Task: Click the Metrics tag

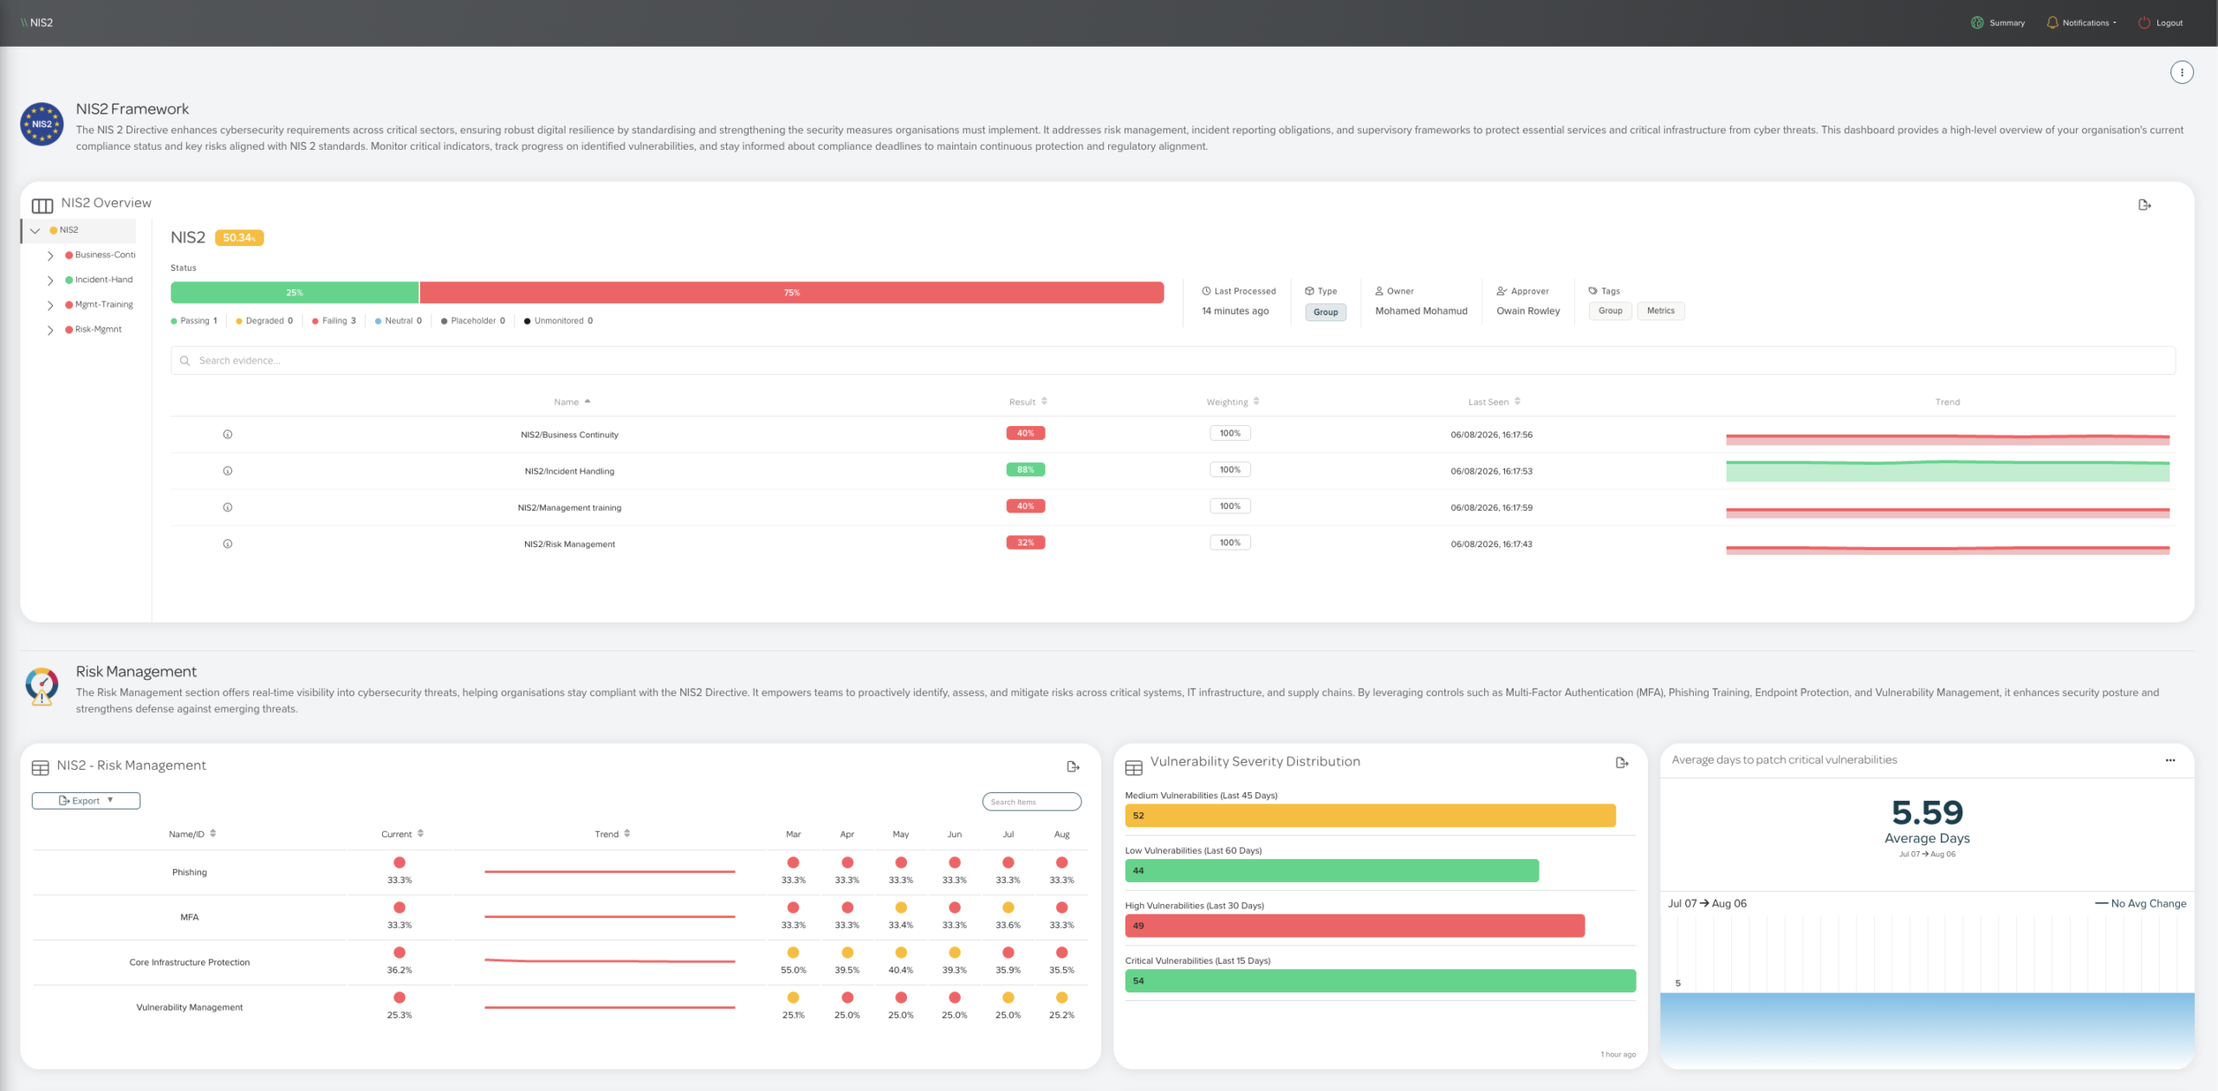Action: 1660,311
